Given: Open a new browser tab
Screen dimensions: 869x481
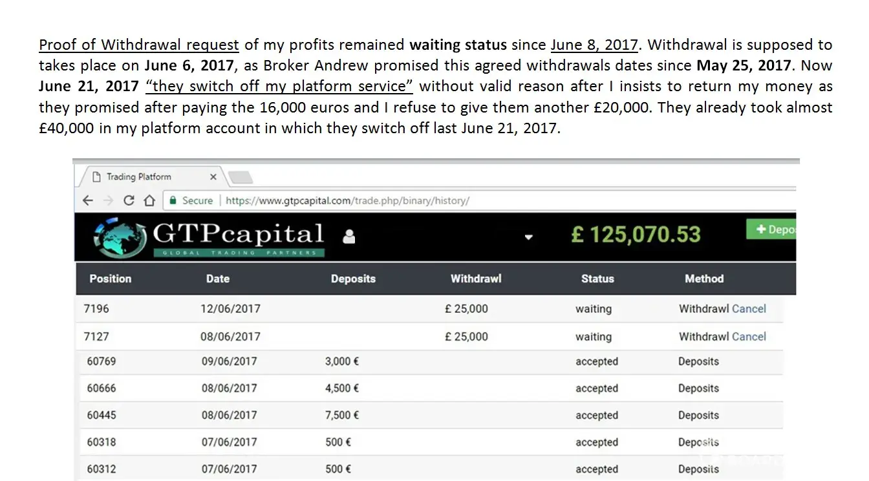Looking at the screenshot, I should [240, 177].
